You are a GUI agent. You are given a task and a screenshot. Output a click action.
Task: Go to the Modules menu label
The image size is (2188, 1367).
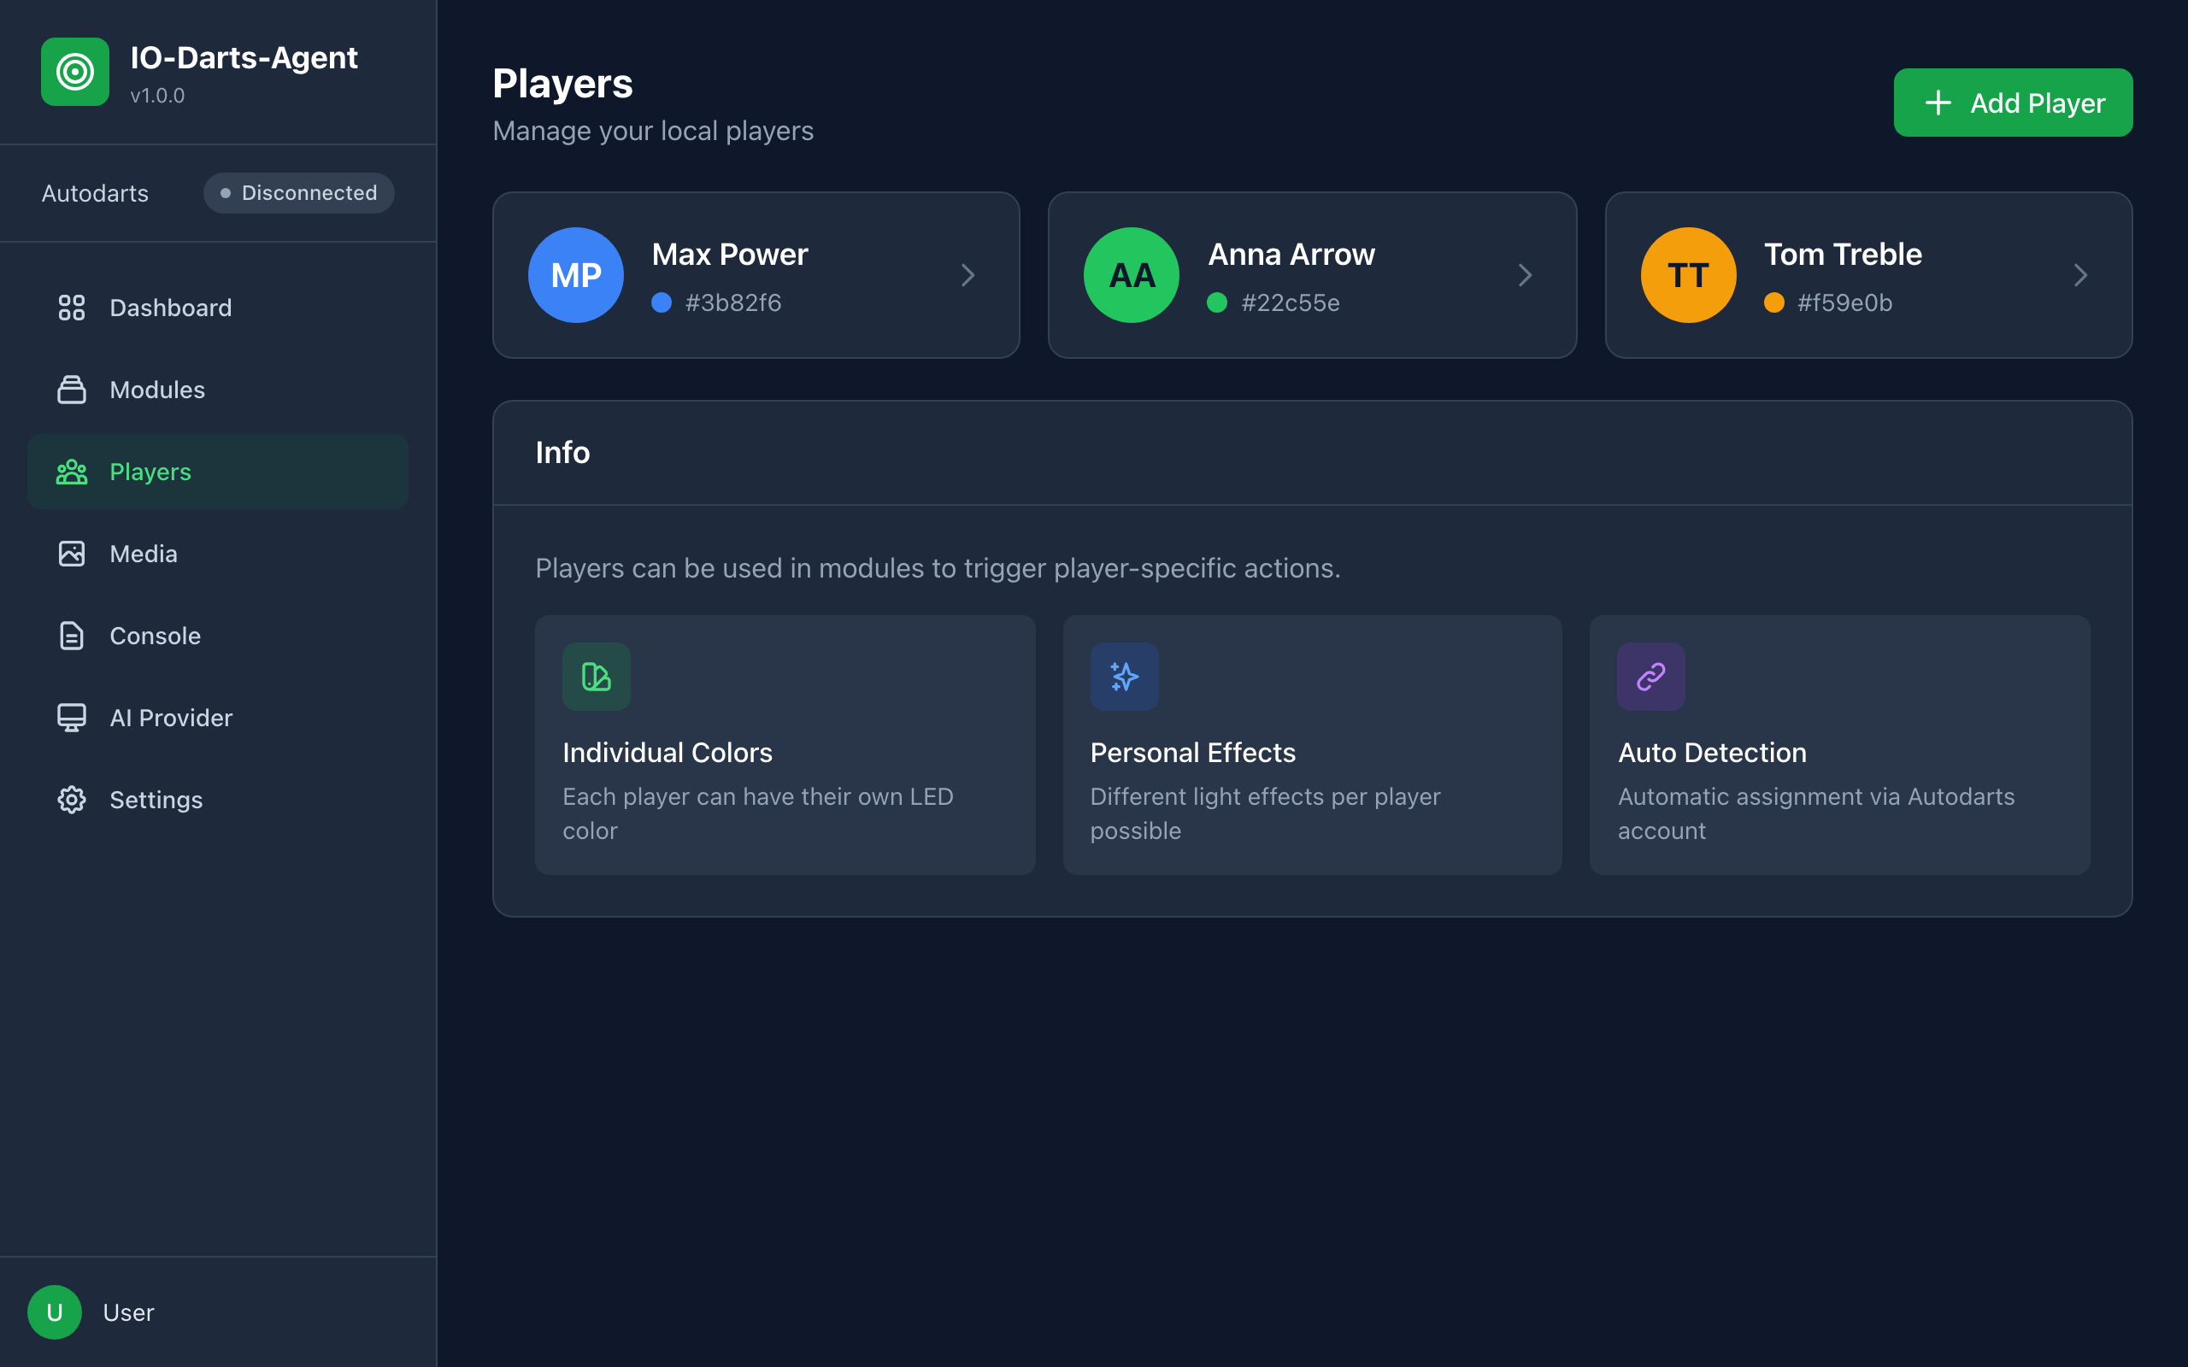[x=157, y=390]
